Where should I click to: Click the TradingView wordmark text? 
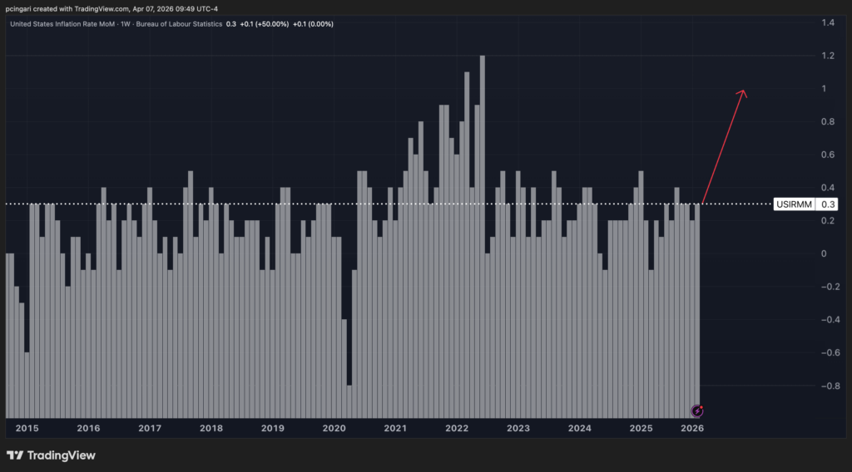pyautogui.click(x=62, y=455)
